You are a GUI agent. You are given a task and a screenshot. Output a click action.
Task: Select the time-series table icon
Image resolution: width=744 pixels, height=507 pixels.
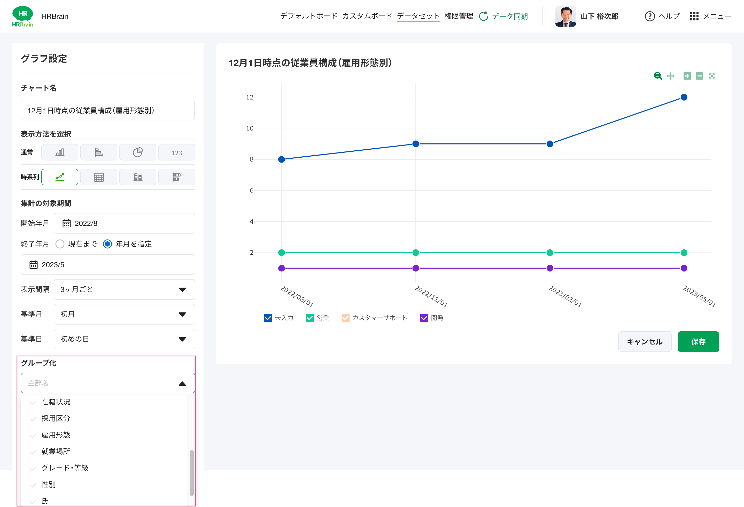tap(99, 177)
